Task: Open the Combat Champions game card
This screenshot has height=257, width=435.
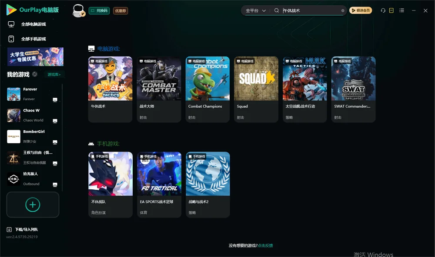Action: point(207,89)
